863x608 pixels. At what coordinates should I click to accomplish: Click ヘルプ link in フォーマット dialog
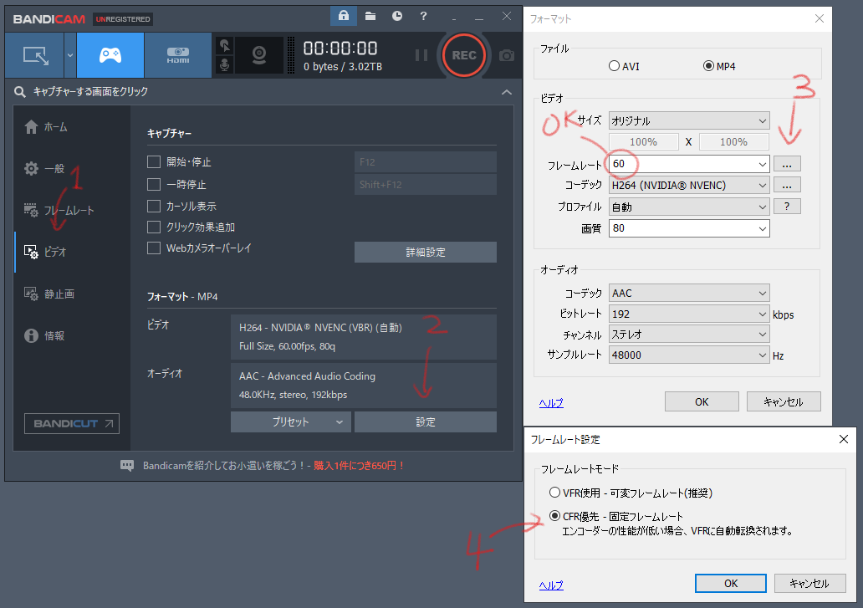click(551, 403)
